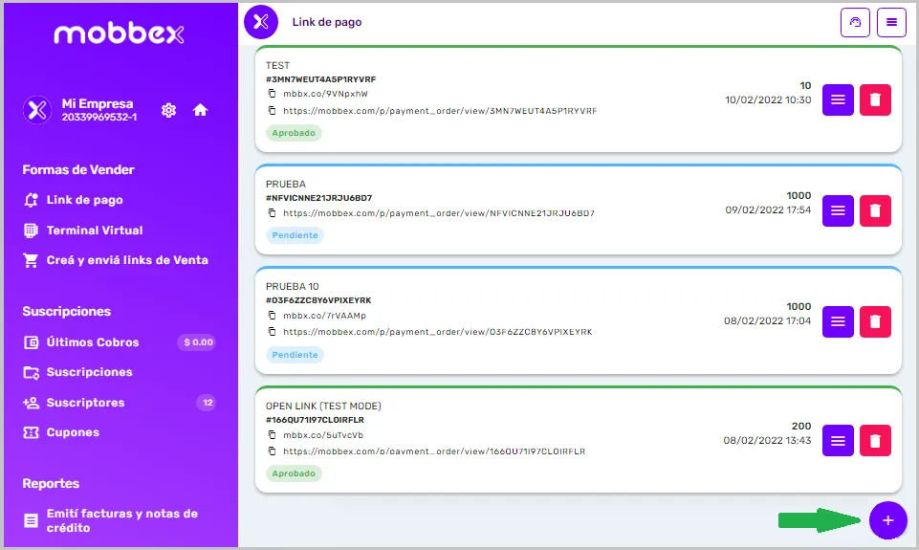This screenshot has width=919, height=550.
Task: Click the Link de pago page title
Action: point(326,22)
